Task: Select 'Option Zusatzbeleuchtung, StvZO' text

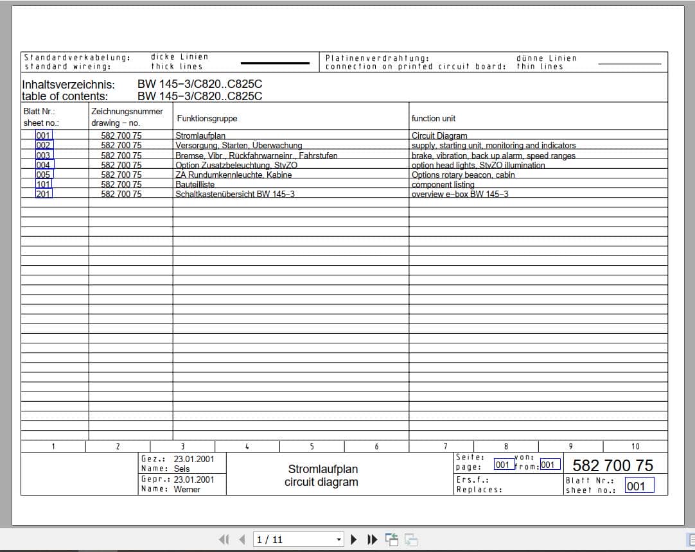Action: coord(236,165)
